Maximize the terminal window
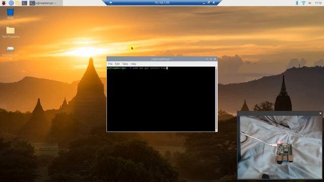Viewport: 324px width, 182px height. pos(211,59)
